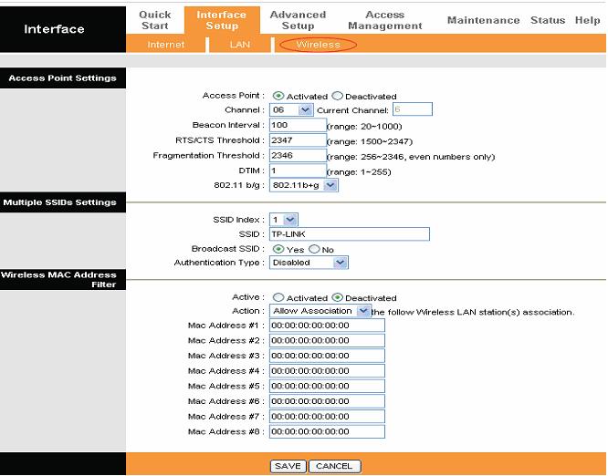Open the Authentication Type dropdown

(309, 263)
